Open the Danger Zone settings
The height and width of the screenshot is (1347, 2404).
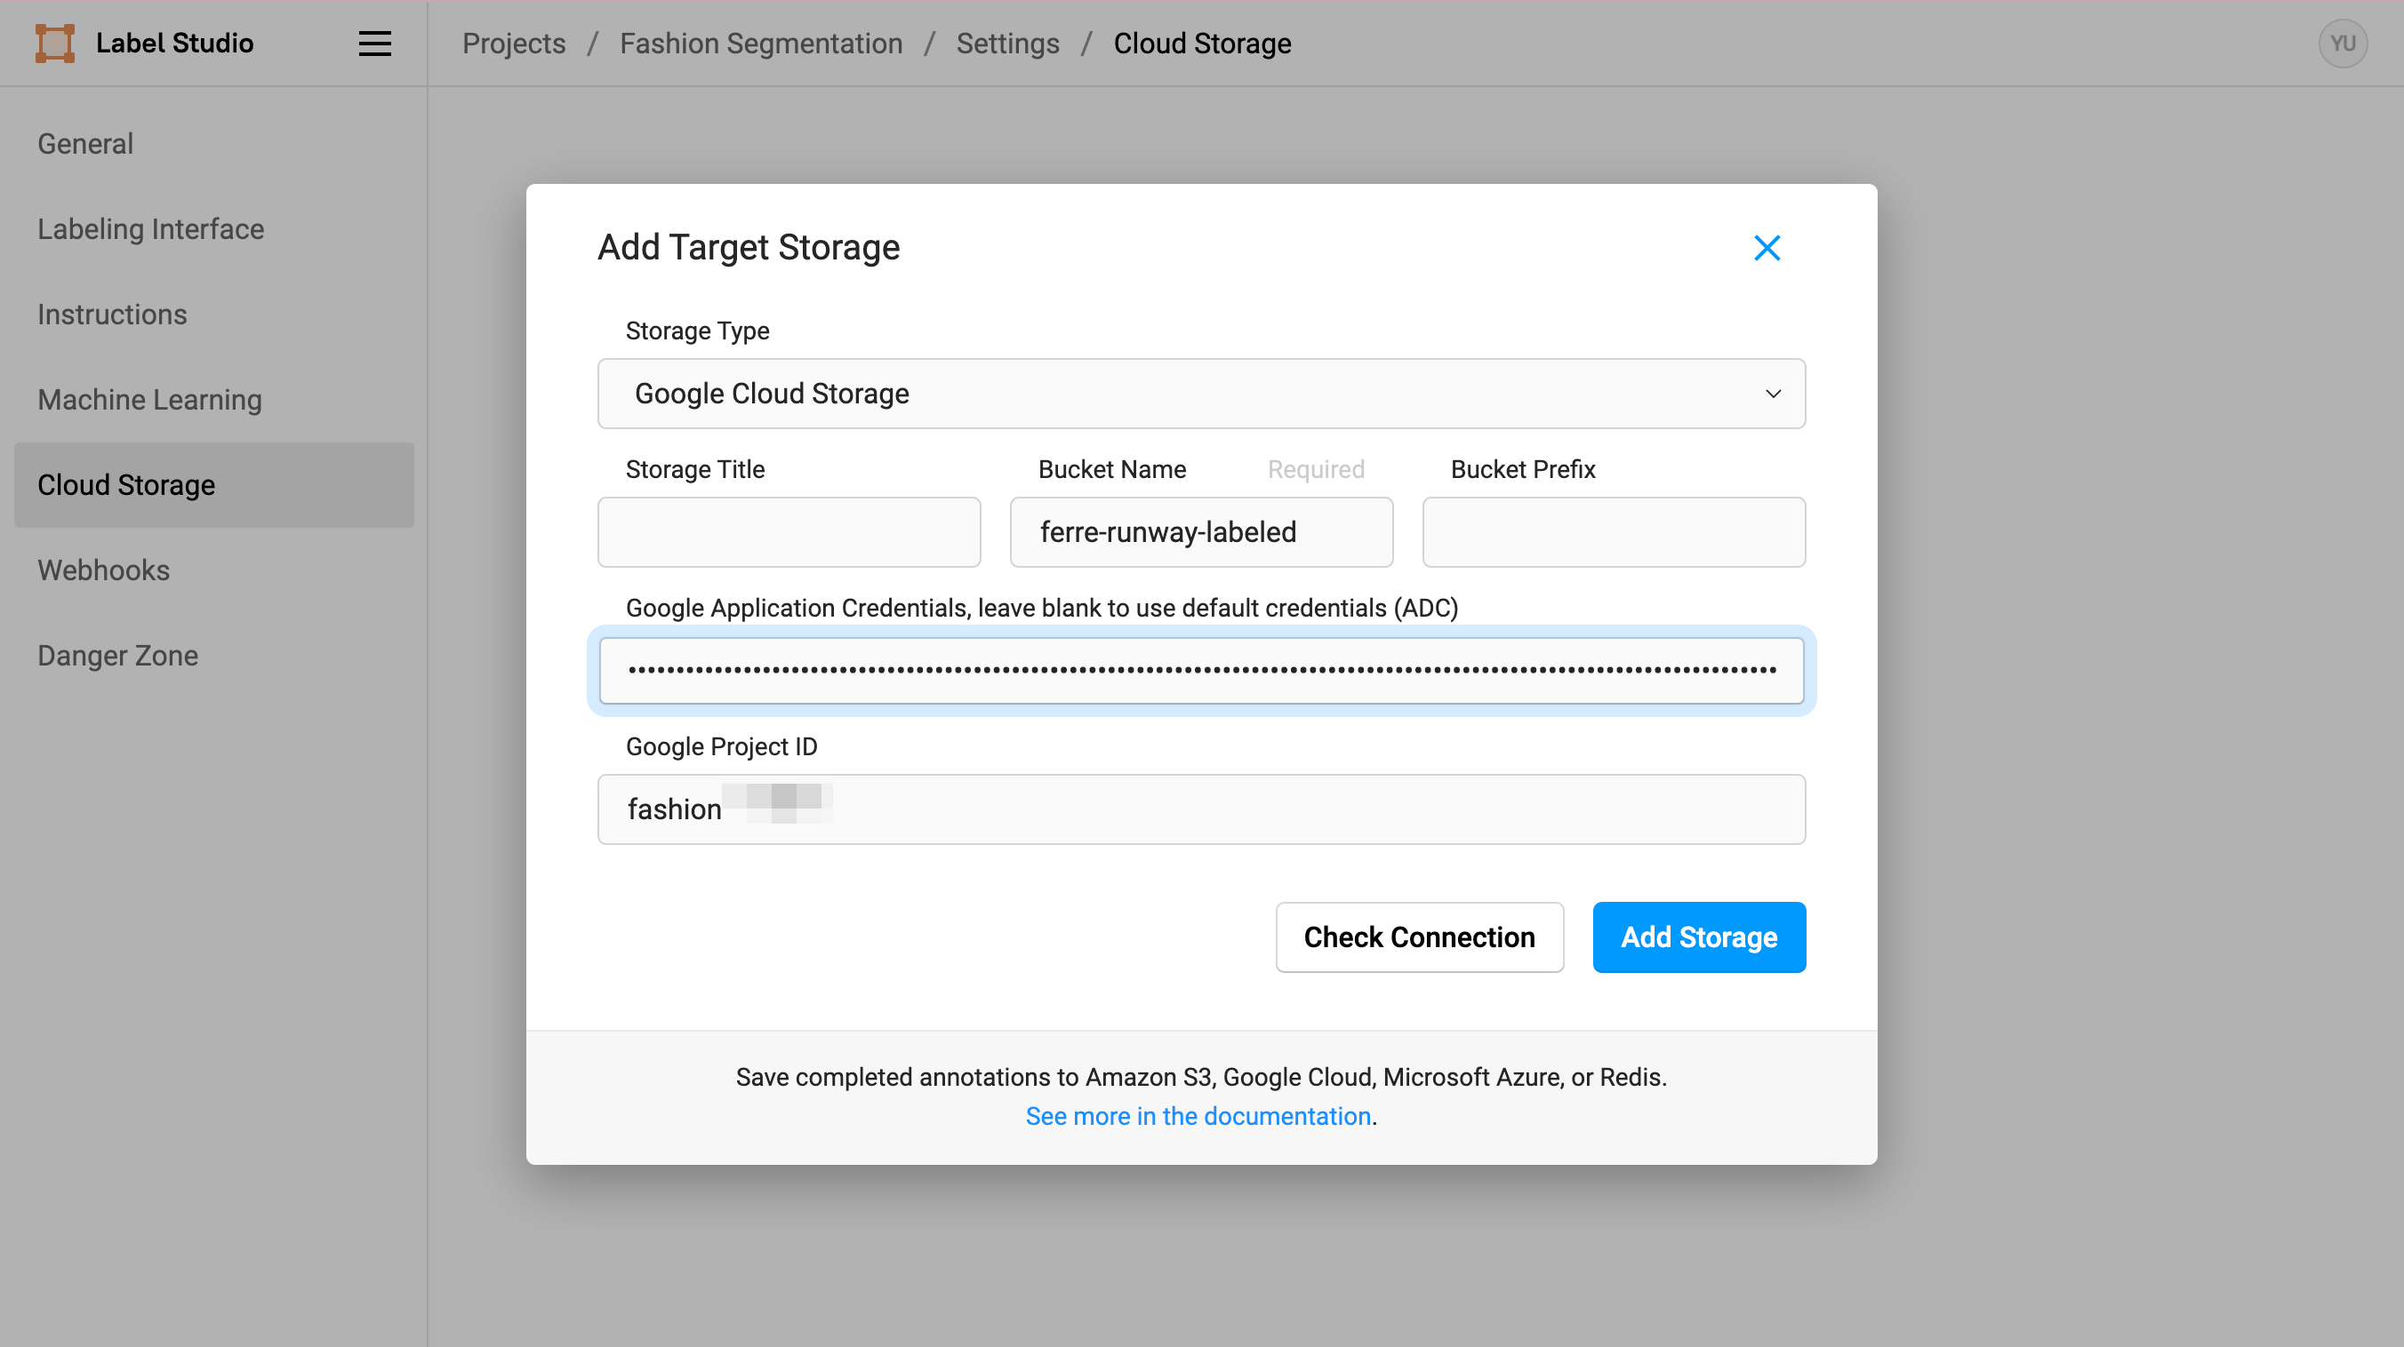coord(117,655)
